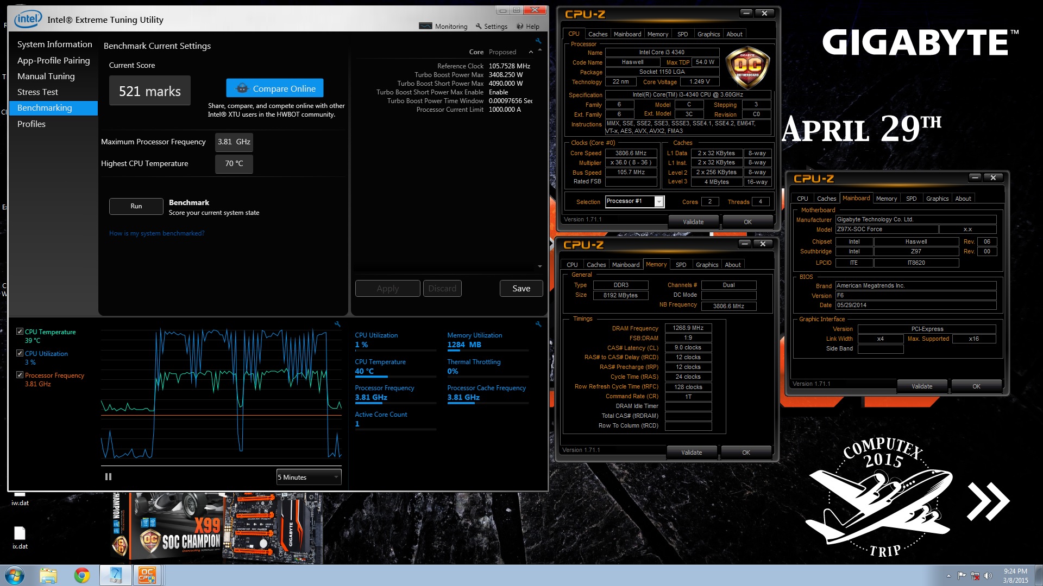
Task: Click the Reference Clock 105.7528 MHz value
Action: (509, 66)
